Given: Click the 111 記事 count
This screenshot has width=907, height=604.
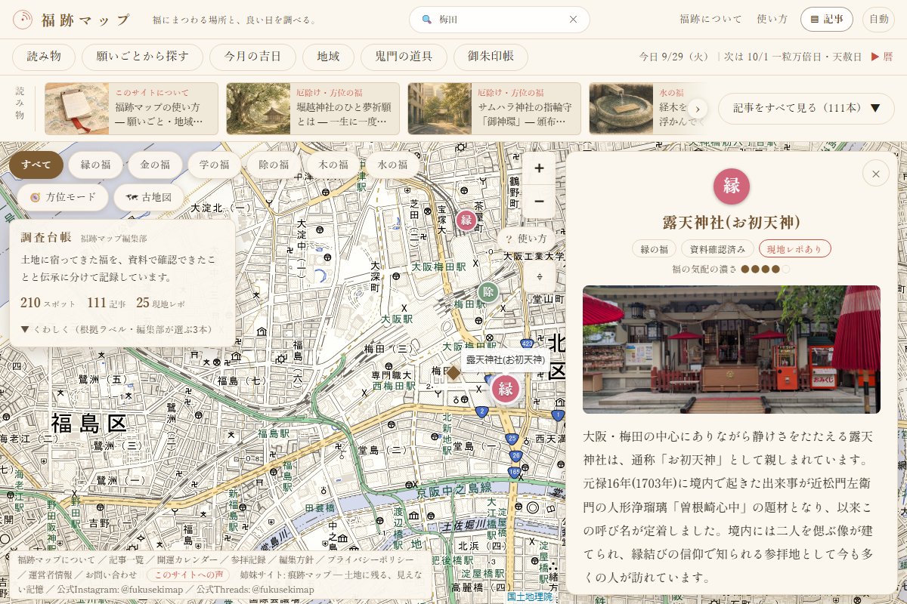Looking at the screenshot, I should (107, 303).
